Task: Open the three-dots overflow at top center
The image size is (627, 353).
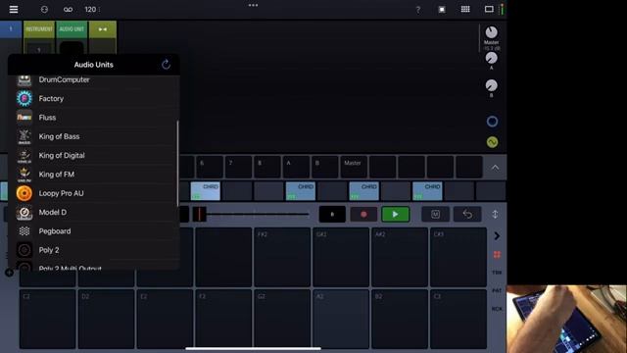Action: coord(253,5)
